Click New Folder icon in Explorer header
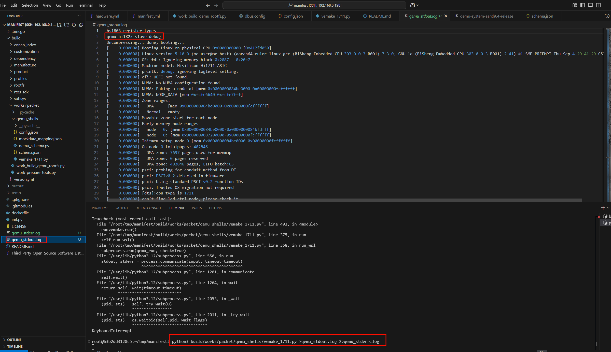611x352 pixels. point(67,25)
